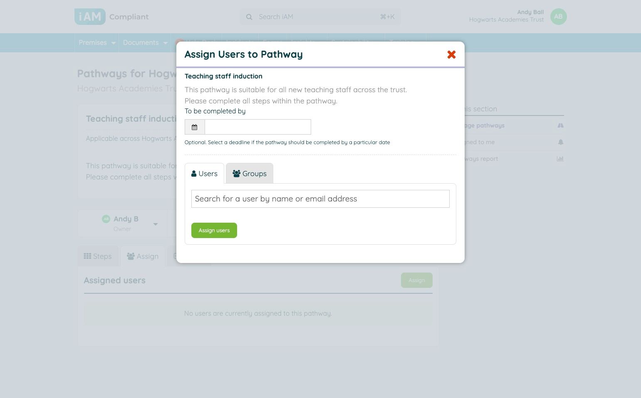Image resolution: width=641 pixels, height=398 pixels.
Task: Click the calendar icon for deadline
Action: click(x=195, y=127)
